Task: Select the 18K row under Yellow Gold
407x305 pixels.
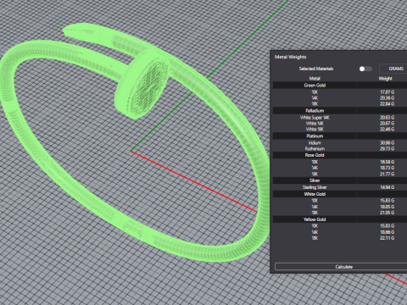Action: coord(340,238)
